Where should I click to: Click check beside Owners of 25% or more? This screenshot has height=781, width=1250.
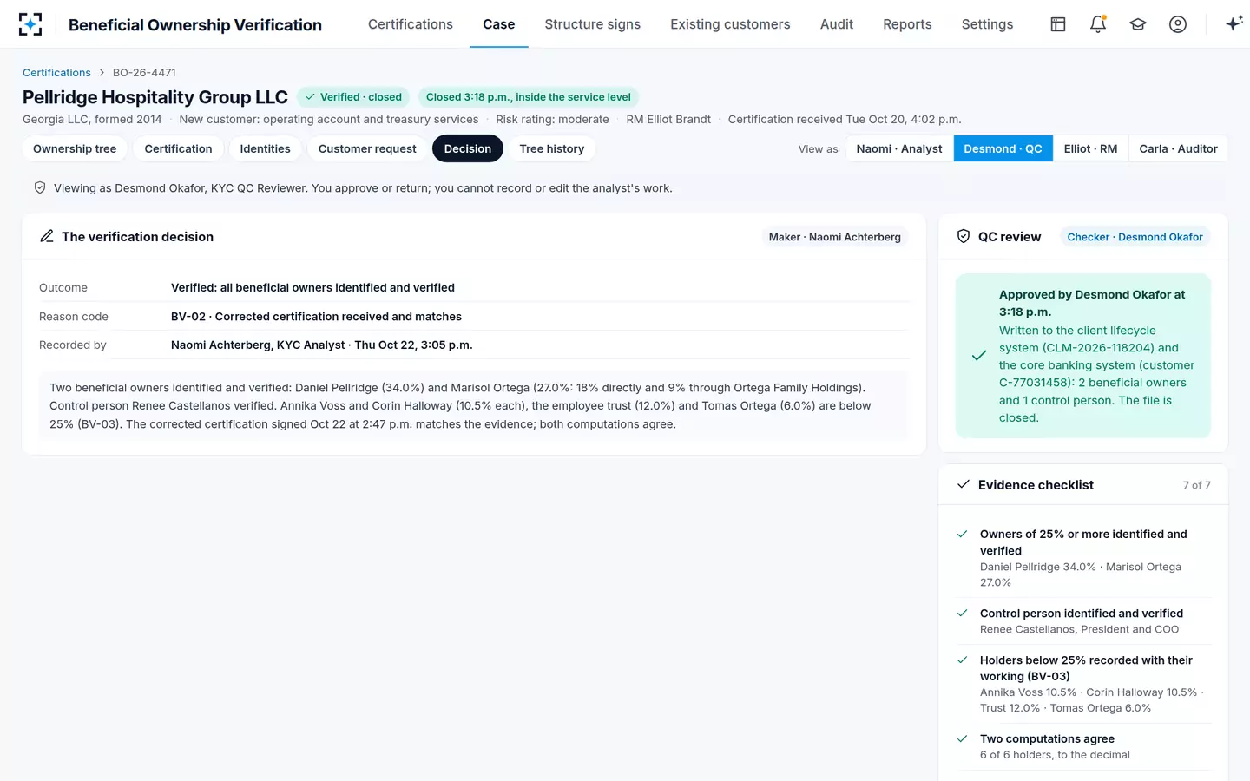pos(962,535)
